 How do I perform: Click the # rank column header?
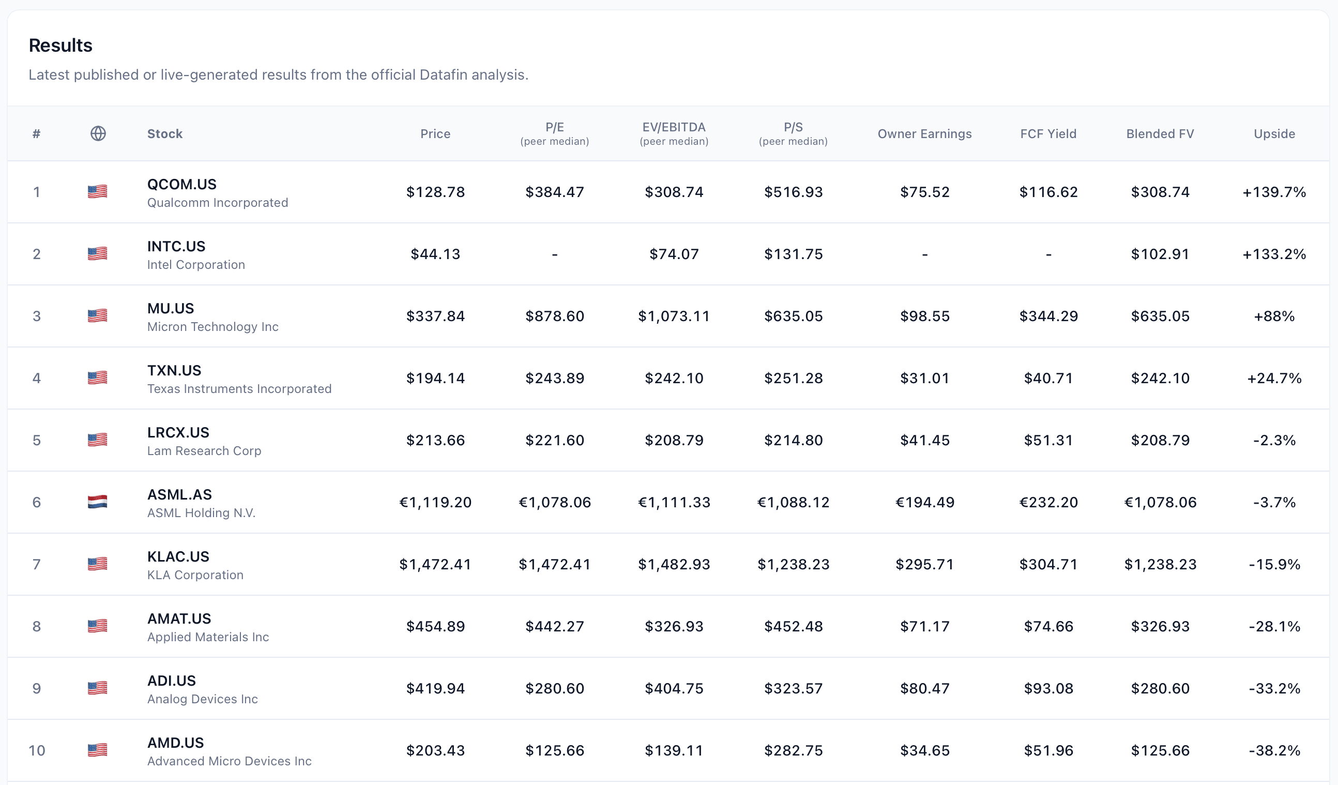pos(36,134)
